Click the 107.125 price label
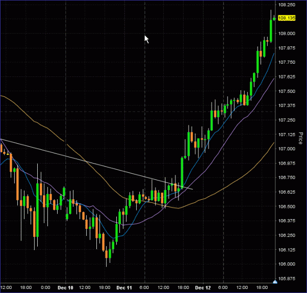Screen dimensions: 307x293 (287, 135)
